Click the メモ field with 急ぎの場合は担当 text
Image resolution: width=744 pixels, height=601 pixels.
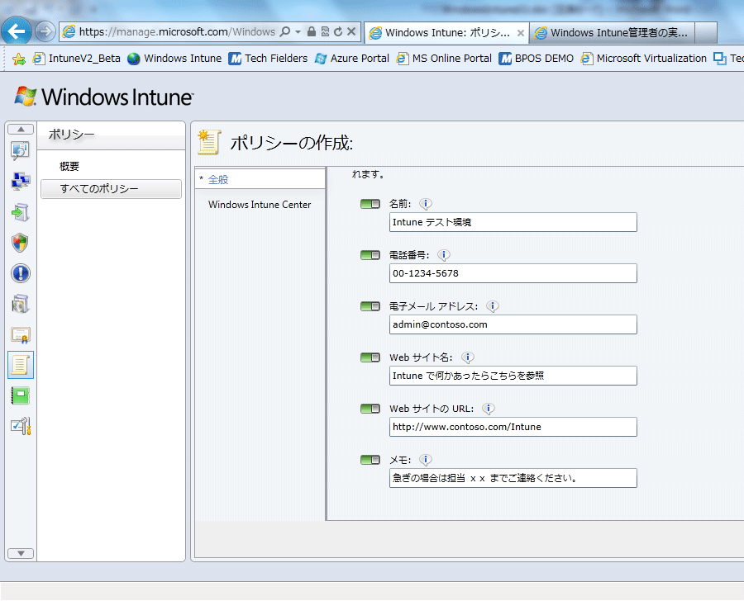[x=513, y=478]
